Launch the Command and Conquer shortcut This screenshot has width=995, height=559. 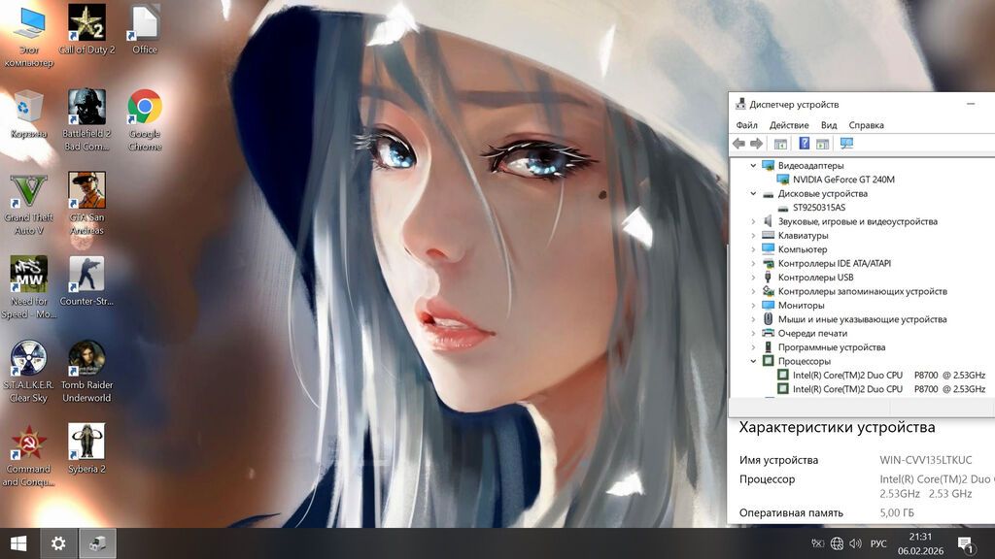coord(28,456)
